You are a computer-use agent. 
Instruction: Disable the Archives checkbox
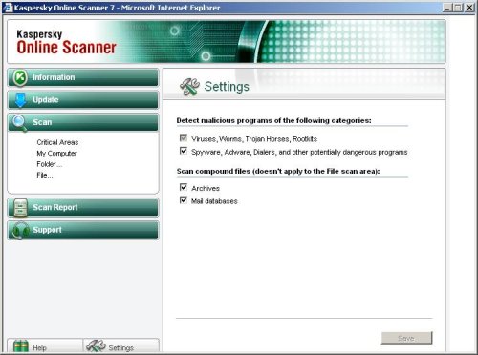point(184,187)
